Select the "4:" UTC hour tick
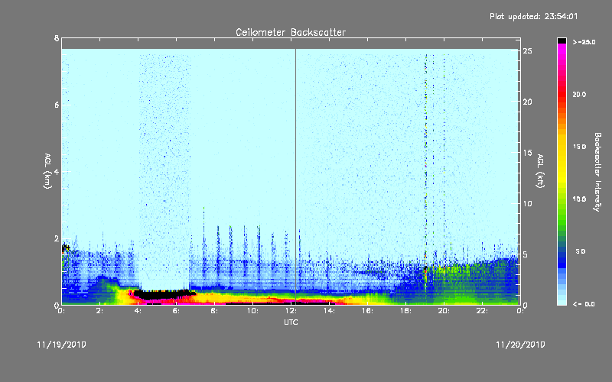612x382 pixels. tap(138, 311)
